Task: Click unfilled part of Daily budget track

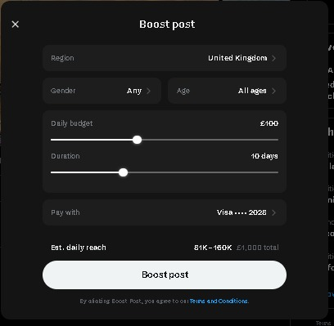Action: pos(210,140)
